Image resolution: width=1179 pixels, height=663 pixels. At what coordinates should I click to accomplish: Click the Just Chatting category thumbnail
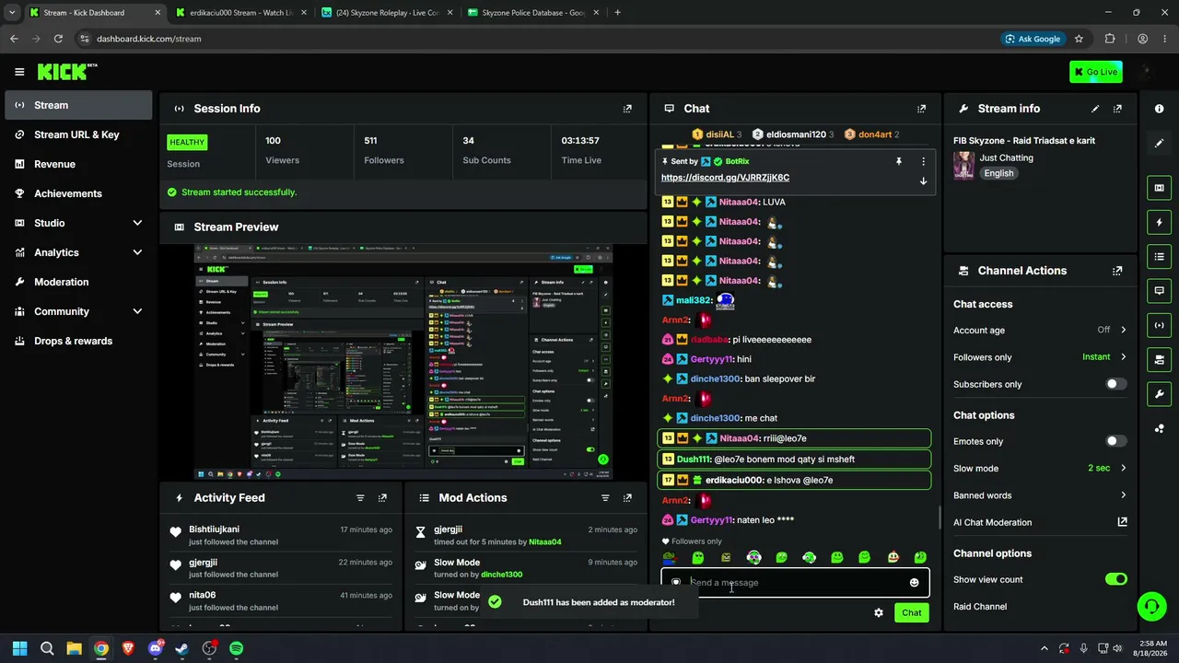pos(964,166)
